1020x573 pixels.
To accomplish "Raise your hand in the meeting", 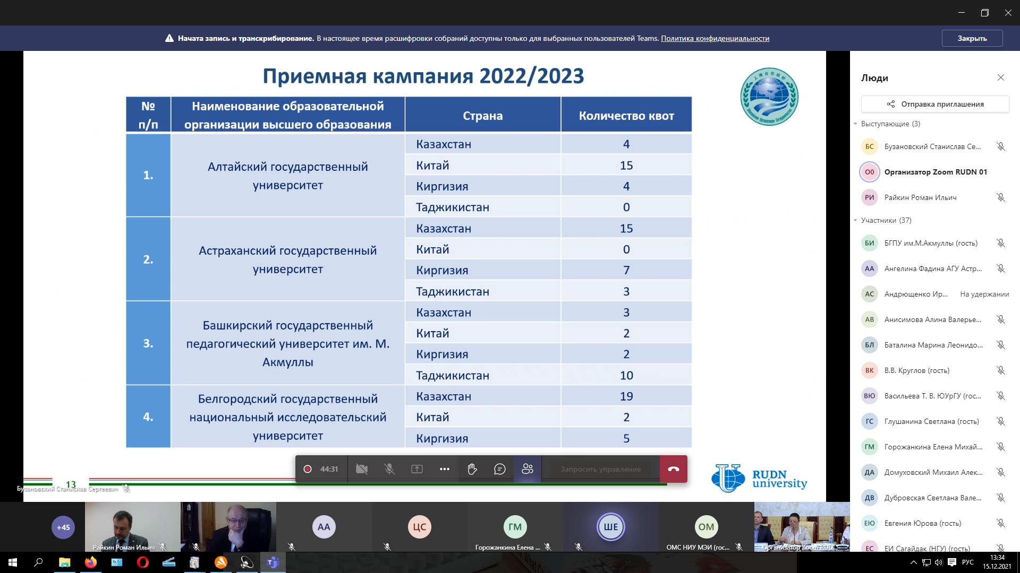I will (472, 469).
